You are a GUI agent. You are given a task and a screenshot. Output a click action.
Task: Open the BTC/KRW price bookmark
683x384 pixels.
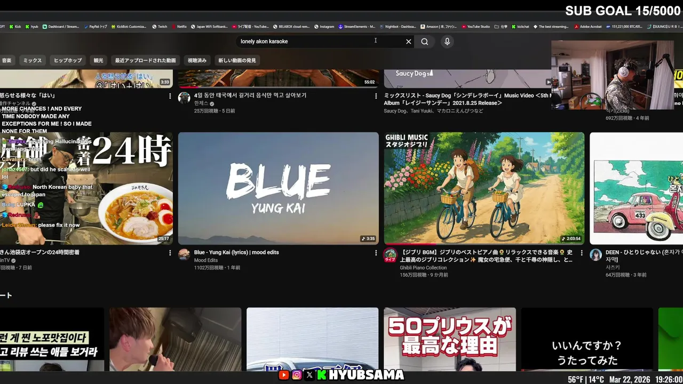coord(624,26)
